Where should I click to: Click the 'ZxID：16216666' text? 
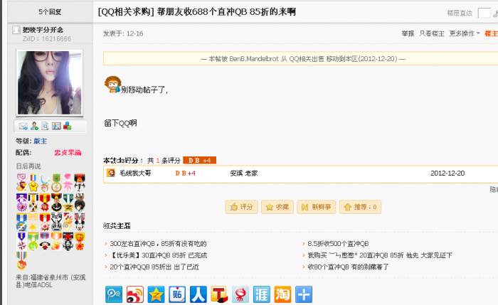tap(47, 38)
